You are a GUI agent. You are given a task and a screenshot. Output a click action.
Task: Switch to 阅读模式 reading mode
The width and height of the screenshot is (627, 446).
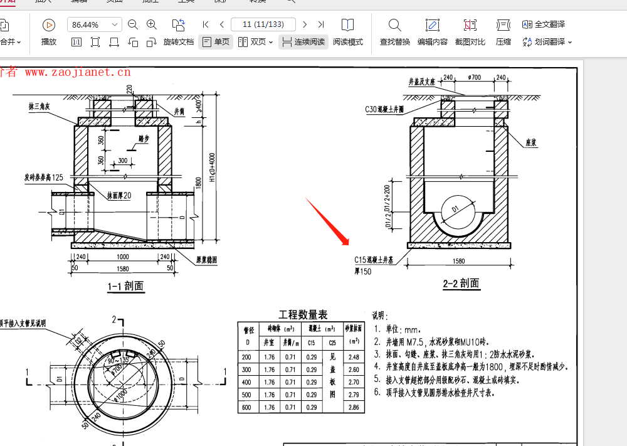pyautogui.click(x=347, y=32)
